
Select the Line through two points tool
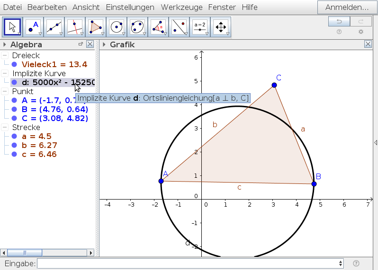[54, 27]
